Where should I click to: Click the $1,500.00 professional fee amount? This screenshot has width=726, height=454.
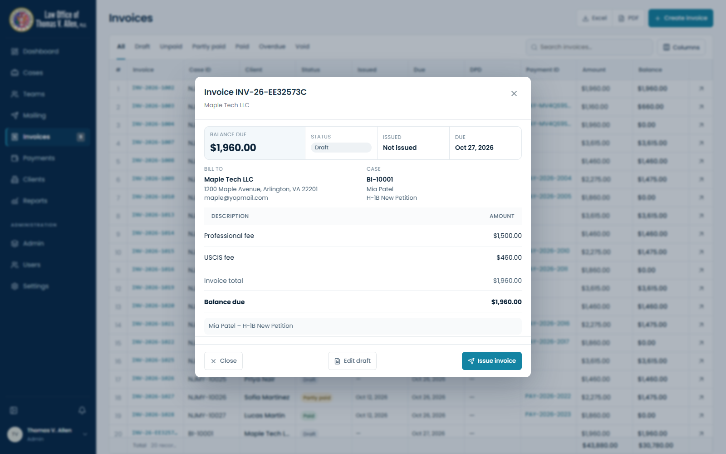click(x=507, y=236)
